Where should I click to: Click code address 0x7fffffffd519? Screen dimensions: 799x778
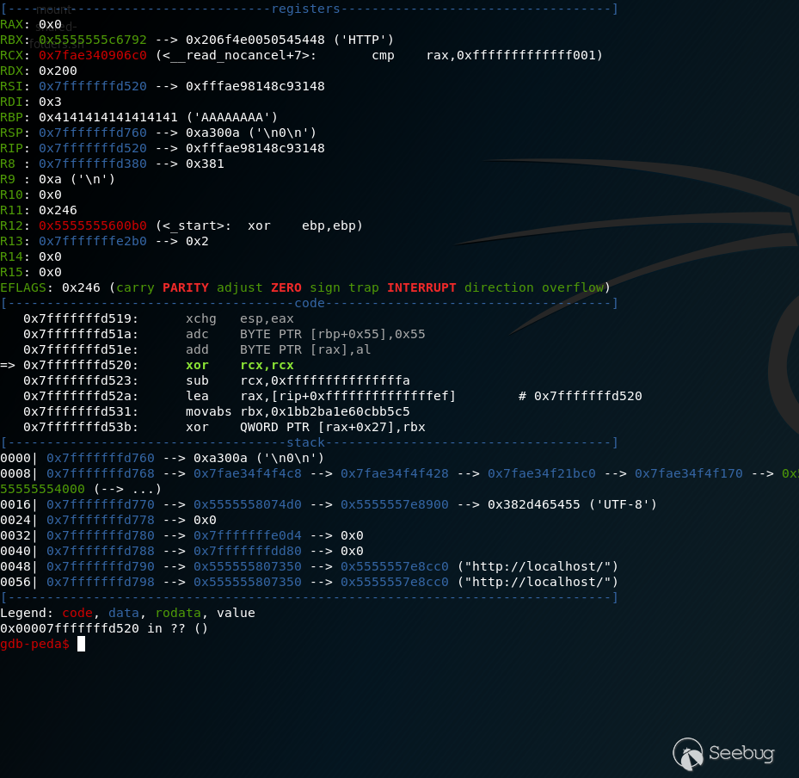click(77, 318)
